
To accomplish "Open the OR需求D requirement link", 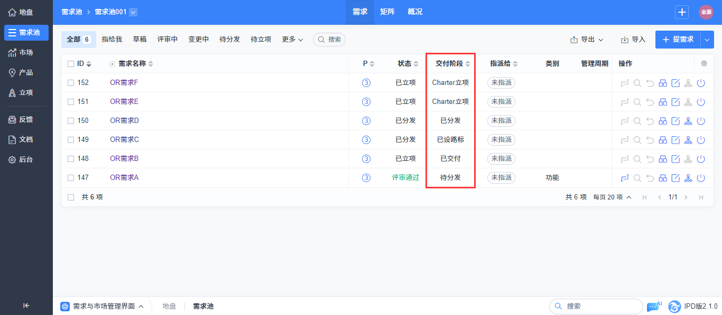I will click(125, 121).
